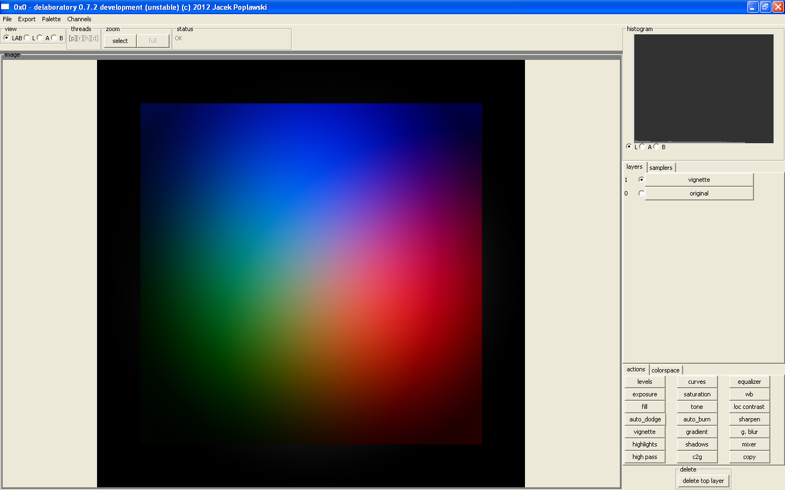Image resolution: width=785 pixels, height=490 pixels.
Task: Apply the sharpen action
Action: click(x=749, y=419)
